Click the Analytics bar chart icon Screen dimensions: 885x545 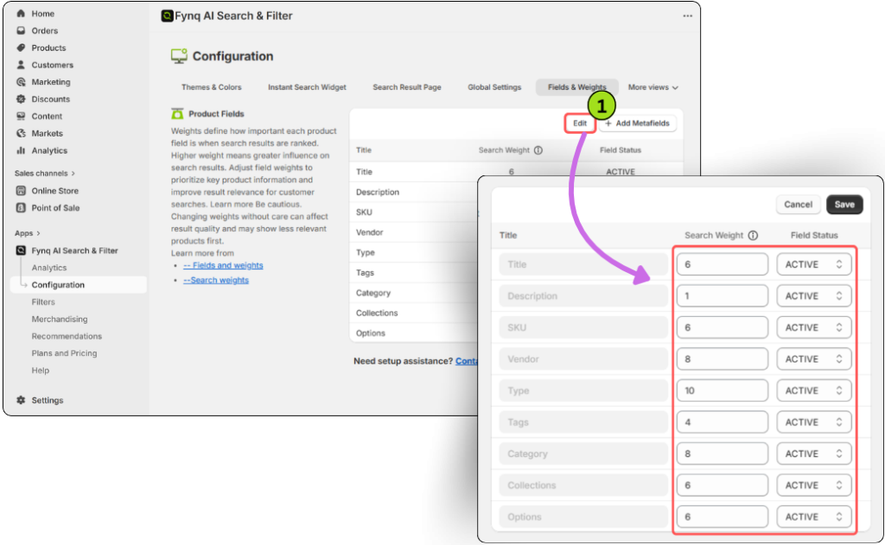point(21,150)
